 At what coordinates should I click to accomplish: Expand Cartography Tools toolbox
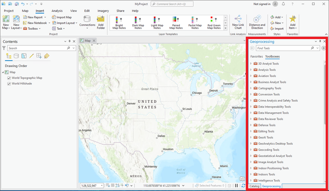click(251, 88)
